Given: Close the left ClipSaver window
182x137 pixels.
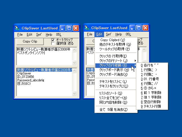Looking at the screenshot, I should [76, 28].
